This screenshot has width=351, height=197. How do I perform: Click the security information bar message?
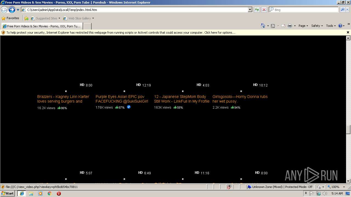click(121, 33)
